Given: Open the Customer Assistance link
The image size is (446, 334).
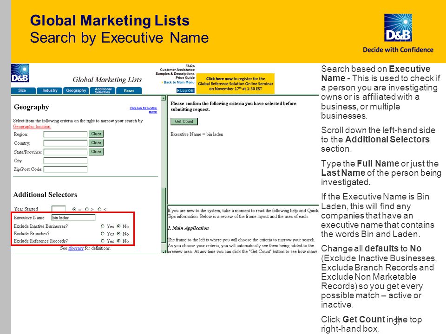Looking at the screenshot, I should tap(177, 70).
